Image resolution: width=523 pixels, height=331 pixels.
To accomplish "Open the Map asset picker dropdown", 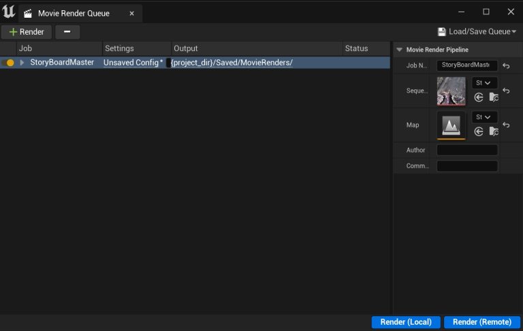I will [484, 117].
